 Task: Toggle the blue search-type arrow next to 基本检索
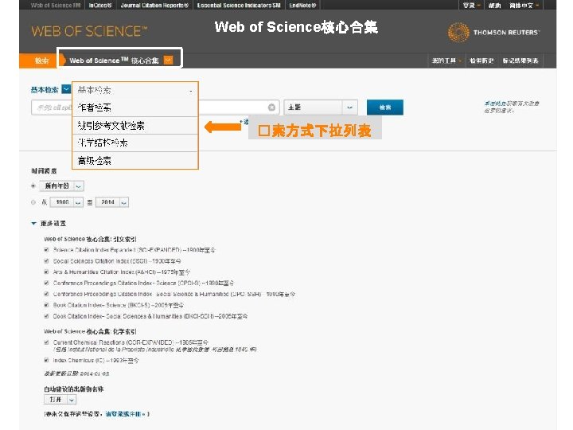[66, 89]
